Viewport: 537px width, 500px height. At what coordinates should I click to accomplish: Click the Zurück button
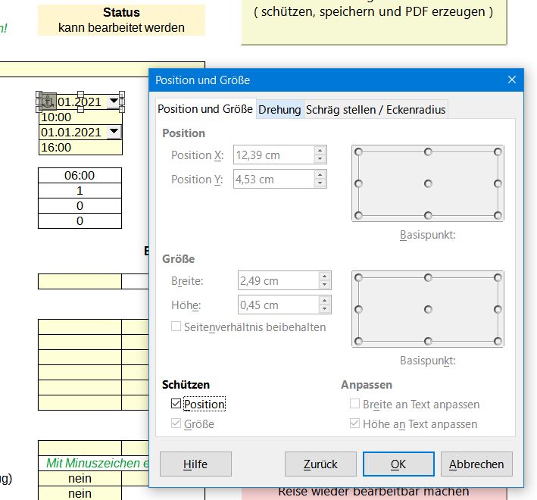pos(320,464)
